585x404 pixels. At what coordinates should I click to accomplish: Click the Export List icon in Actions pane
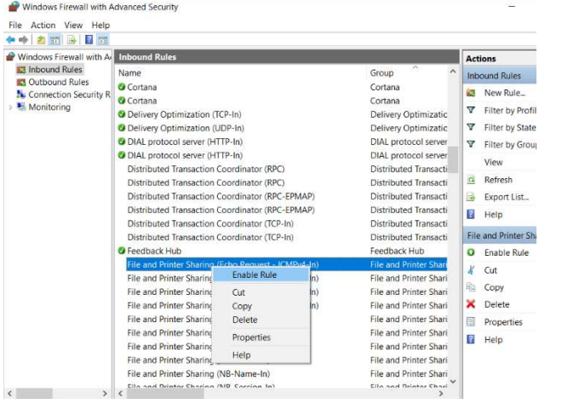[x=471, y=197]
